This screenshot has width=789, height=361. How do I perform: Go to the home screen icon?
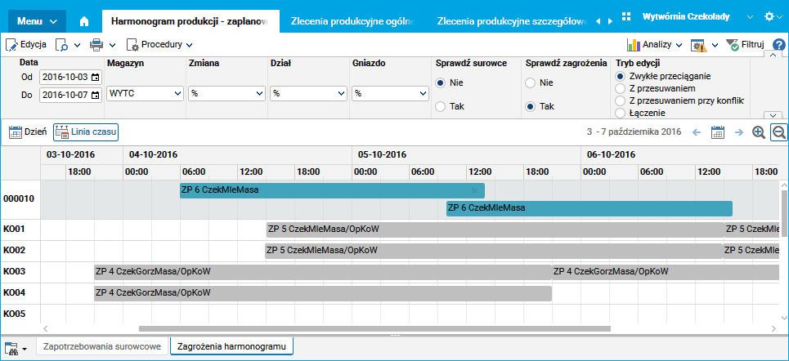pyautogui.click(x=84, y=21)
